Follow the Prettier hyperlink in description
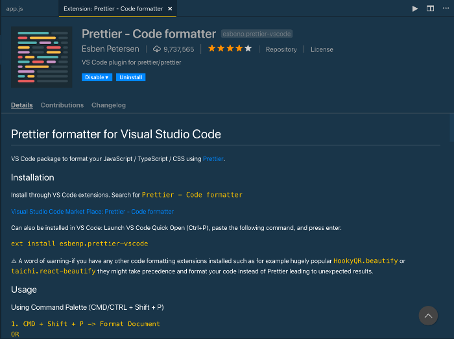Screen dimensions: 454x339 pos(213,158)
